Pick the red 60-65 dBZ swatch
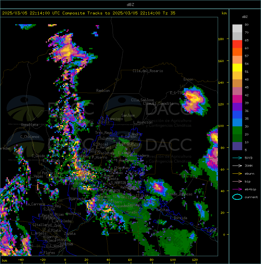Image resolution: width=261 pixels, height=264 pixels. coord(237,44)
